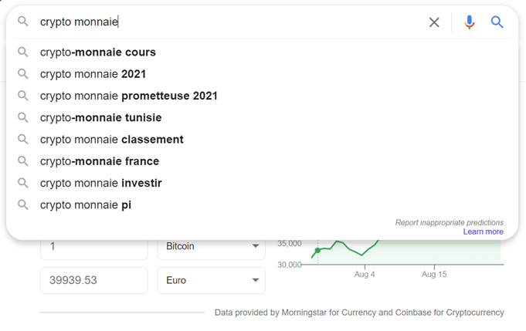Click the magnifier icon beside 'crypto-monnaie cours'
Viewport: 526px width, 331px height.
coord(23,52)
